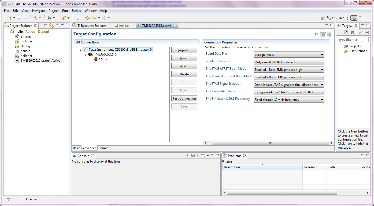The width and height of the screenshot is (374, 206).
Task: Switch to the Basic tab
Action: click(76, 148)
